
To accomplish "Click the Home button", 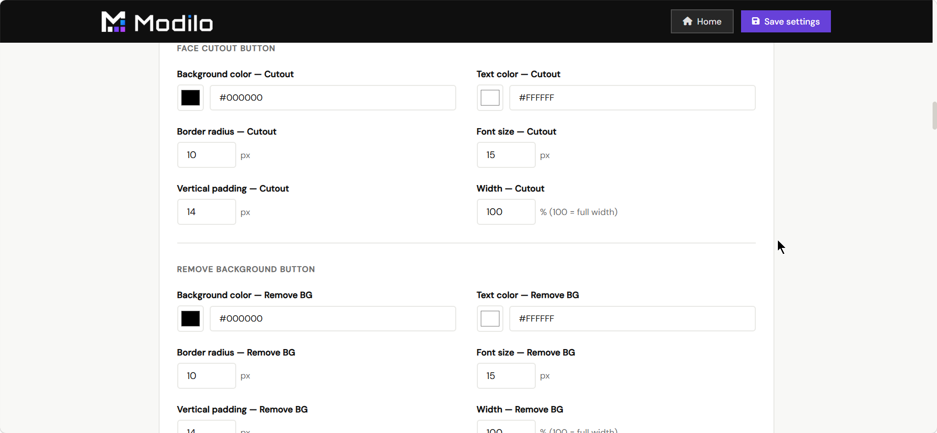I will coord(702,22).
